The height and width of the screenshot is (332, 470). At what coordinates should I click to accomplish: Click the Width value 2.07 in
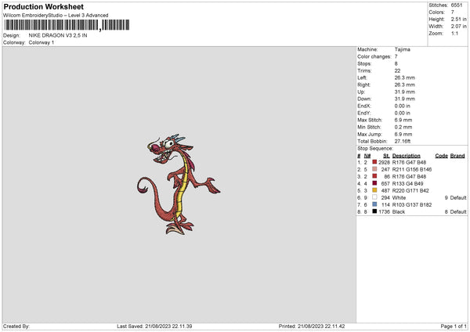tap(459, 27)
